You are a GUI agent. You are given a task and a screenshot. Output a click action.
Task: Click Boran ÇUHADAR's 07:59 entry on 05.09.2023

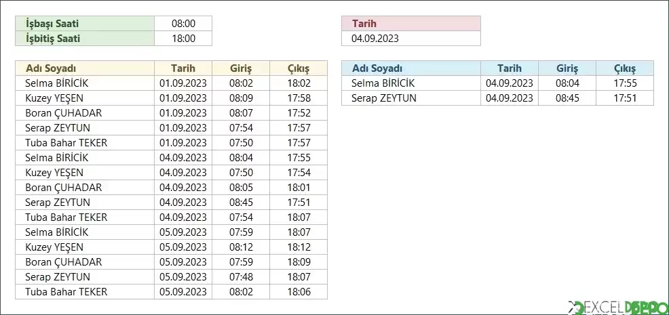[x=241, y=262]
